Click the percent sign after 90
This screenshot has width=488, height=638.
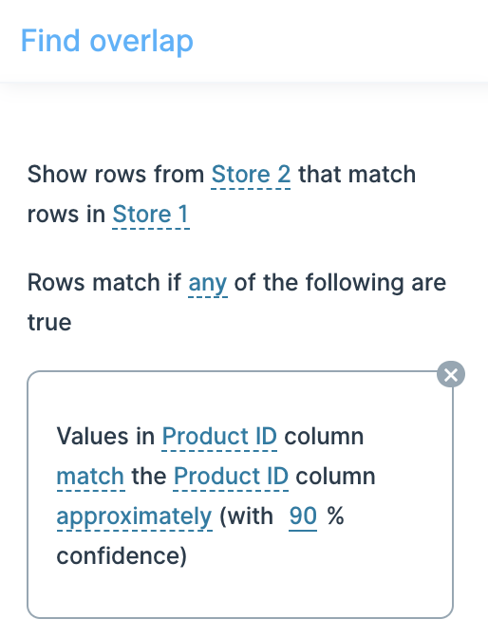click(x=335, y=516)
